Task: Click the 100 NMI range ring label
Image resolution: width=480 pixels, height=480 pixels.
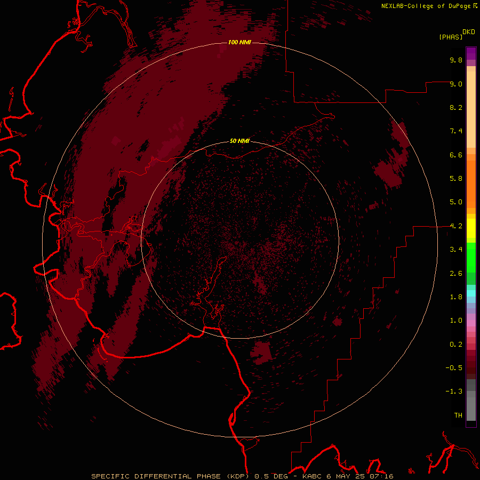Action: 239,42
